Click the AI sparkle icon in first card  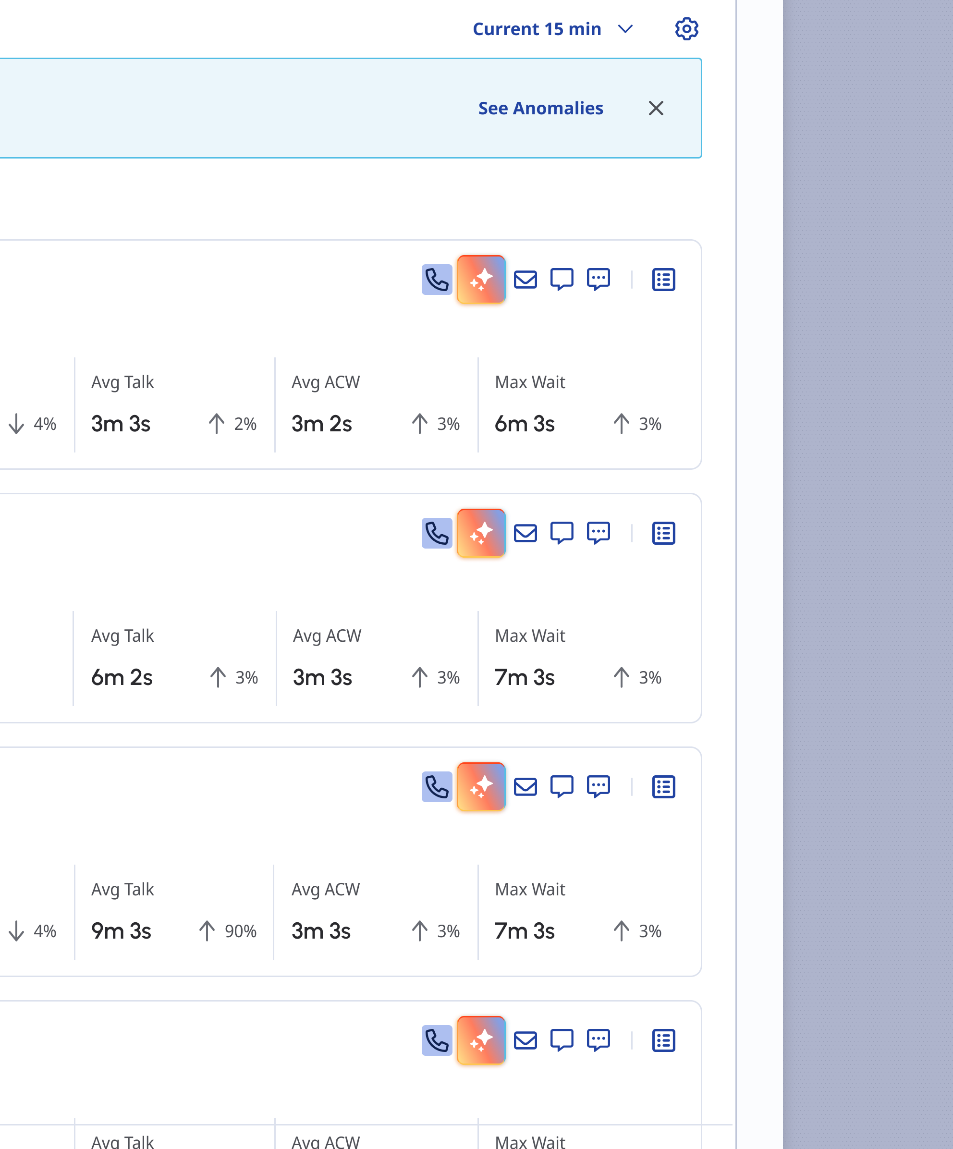[x=481, y=280]
